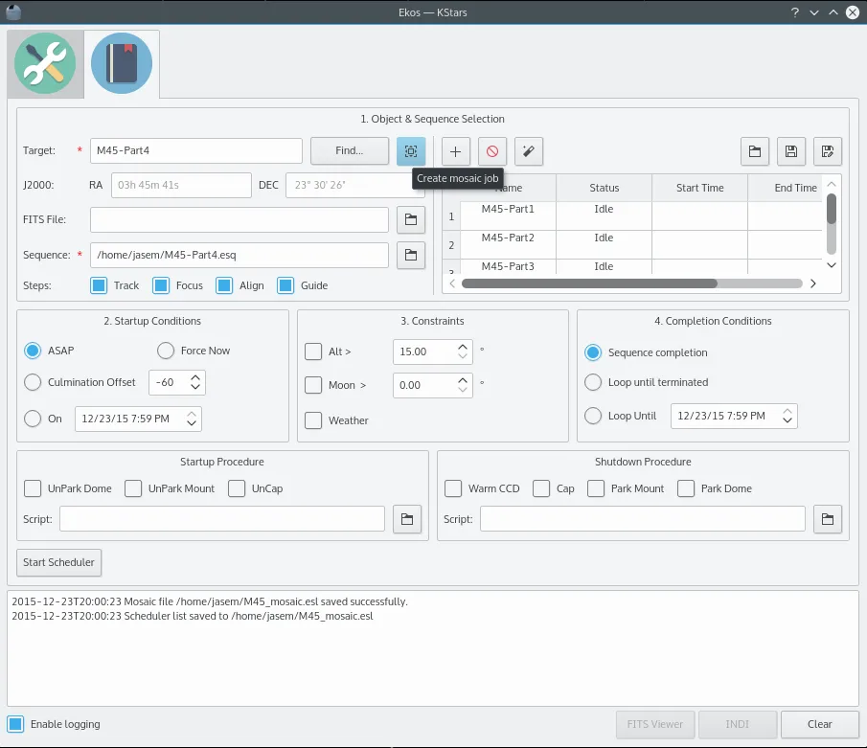Check the Warm CCD box

pyautogui.click(x=453, y=488)
